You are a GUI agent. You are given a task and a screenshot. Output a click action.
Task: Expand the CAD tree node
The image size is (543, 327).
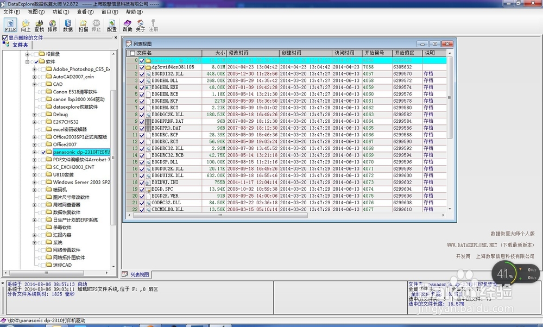point(34,84)
